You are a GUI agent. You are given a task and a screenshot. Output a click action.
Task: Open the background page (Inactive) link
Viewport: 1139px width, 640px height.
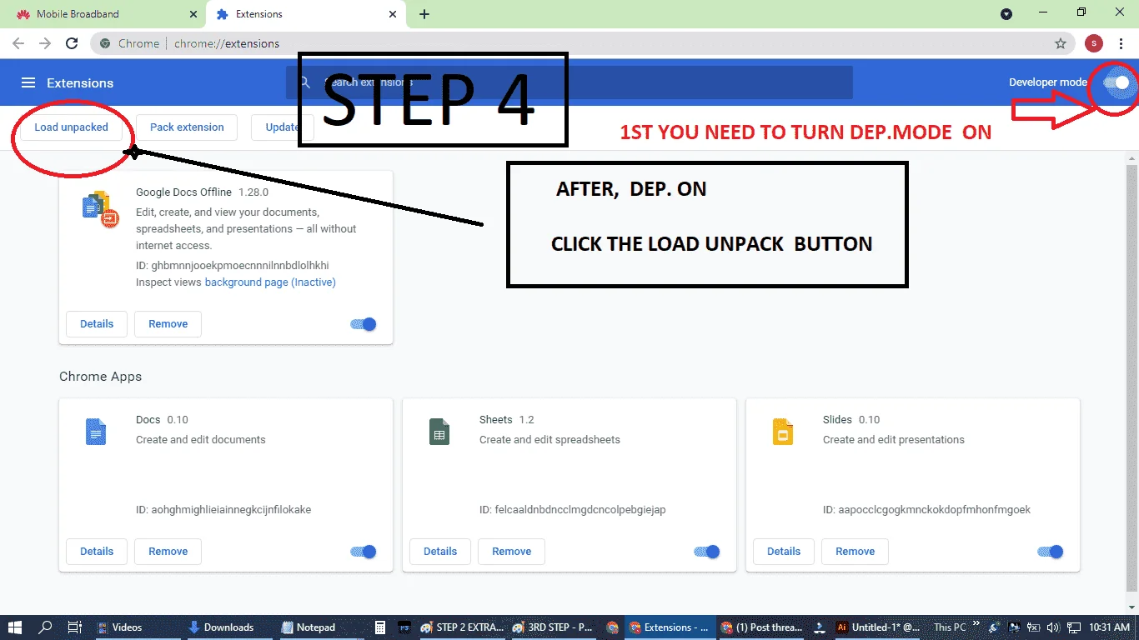270,282
